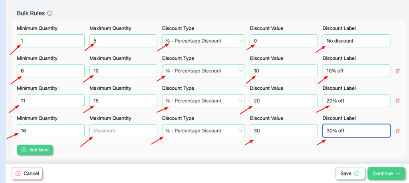Open Discount Type dropdown in 20% off row
The height and width of the screenshot is (183, 409).
point(203,101)
